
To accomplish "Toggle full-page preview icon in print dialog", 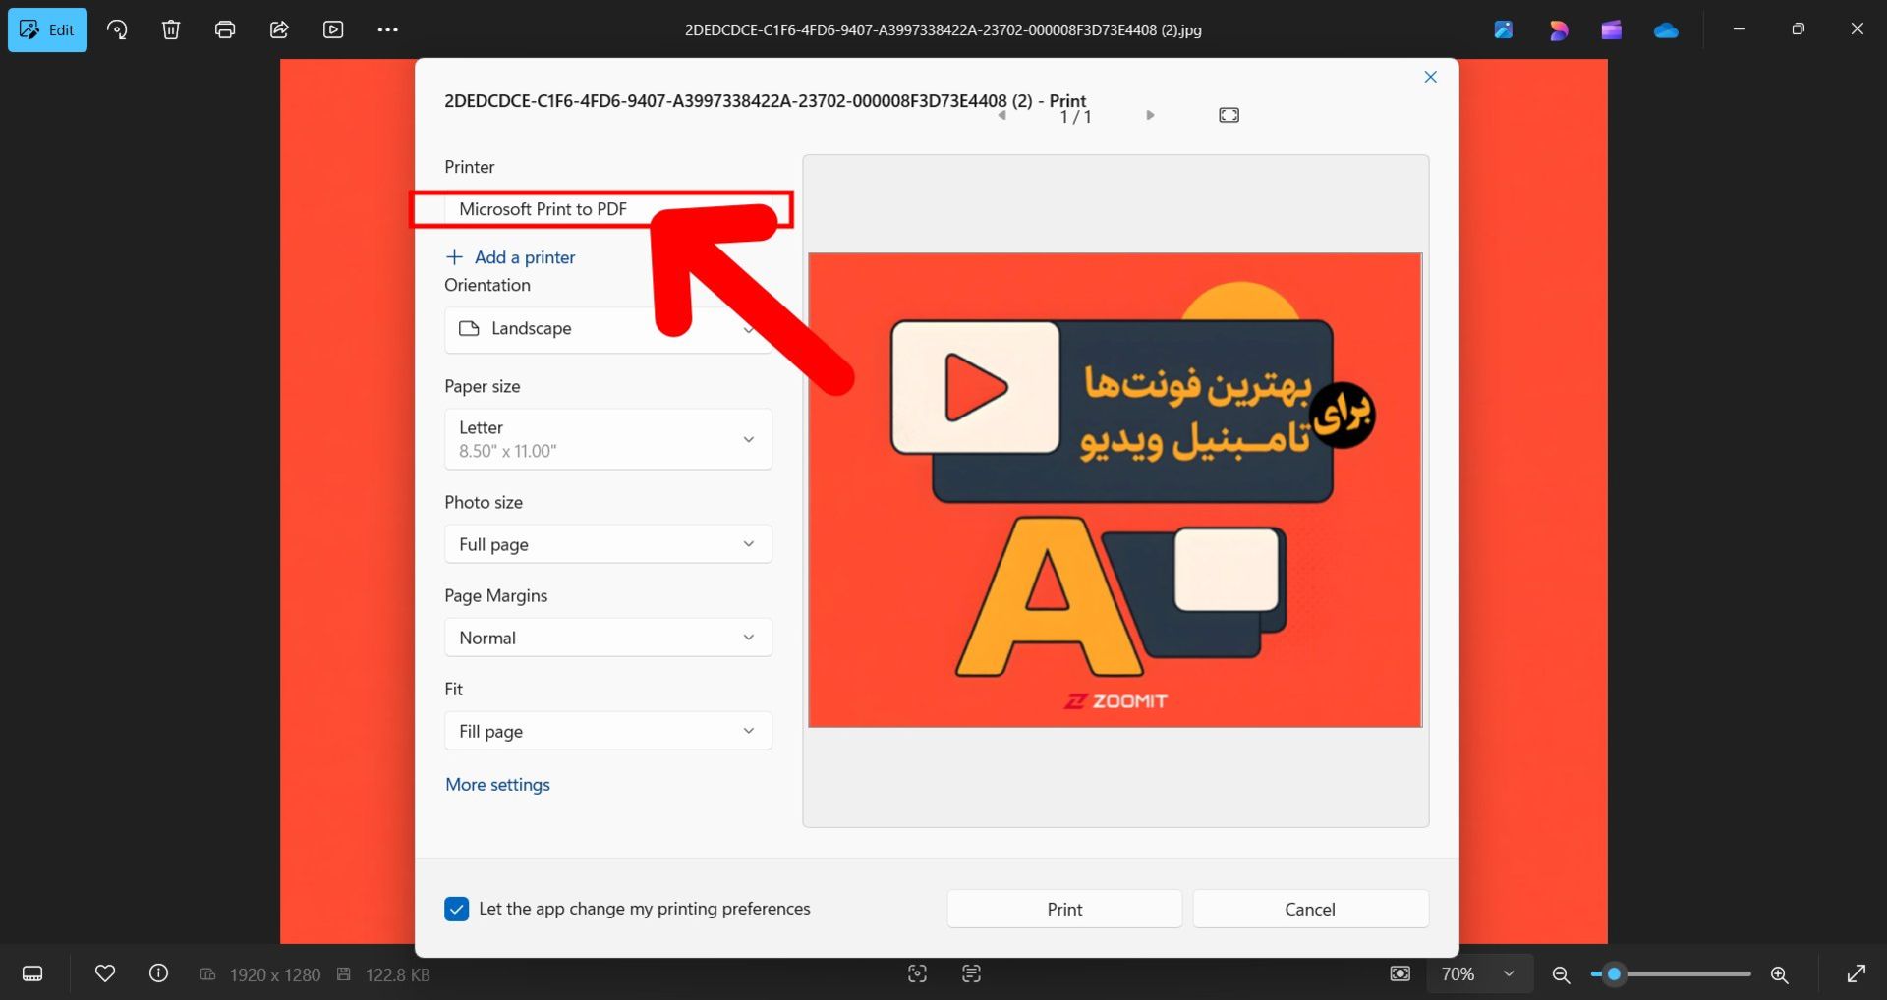I will [1229, 115].
